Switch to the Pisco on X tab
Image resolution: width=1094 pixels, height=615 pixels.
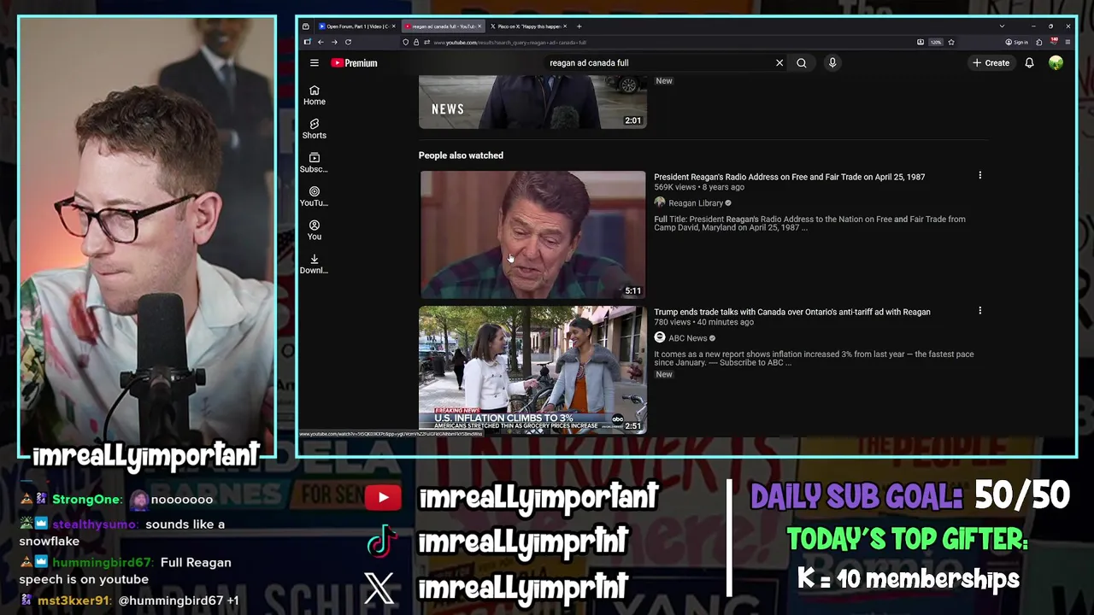(x=527, y=26)
